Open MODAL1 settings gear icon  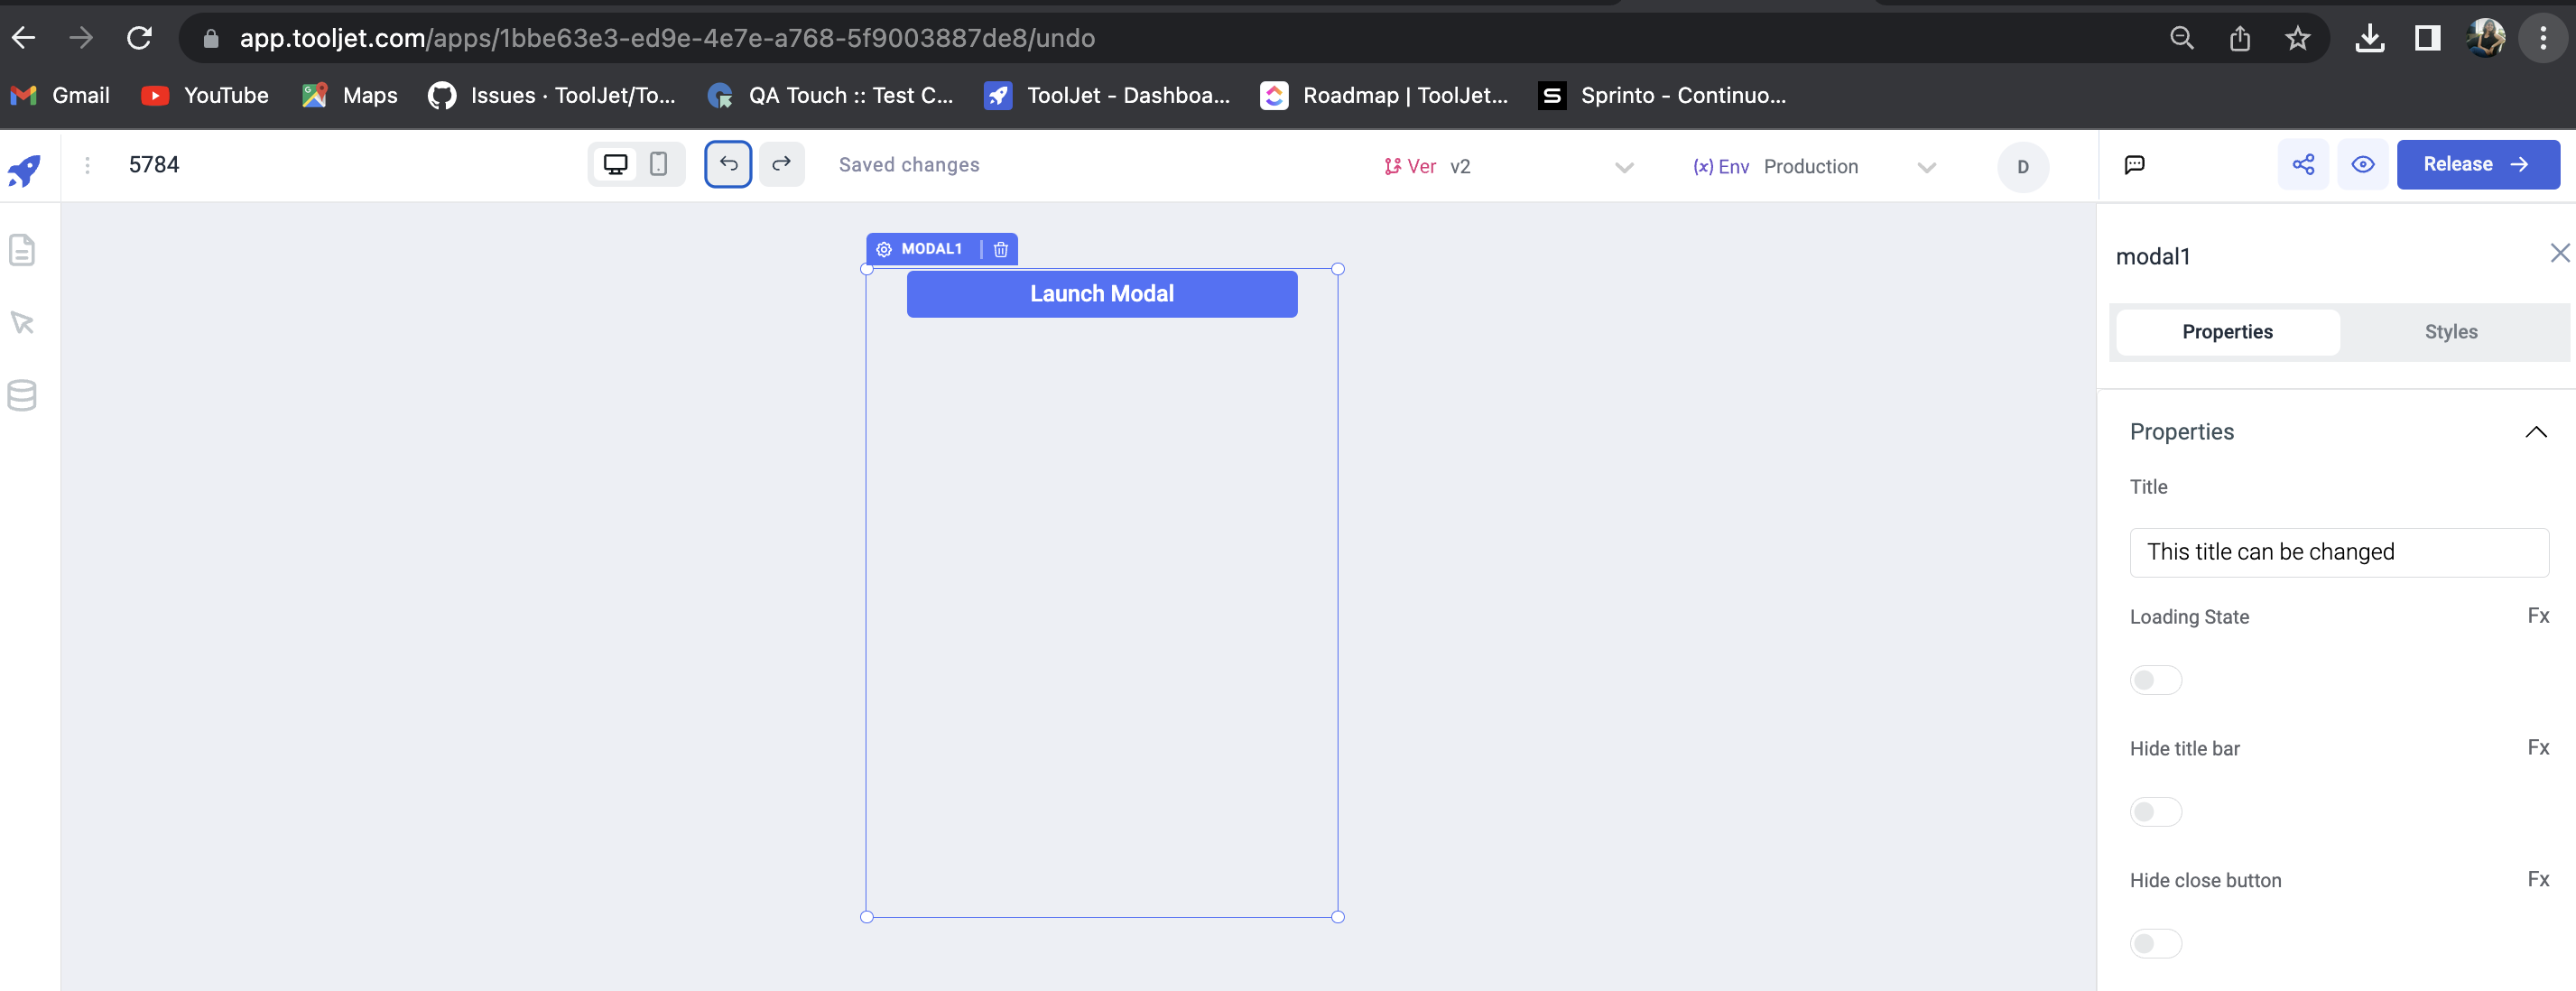884,249
